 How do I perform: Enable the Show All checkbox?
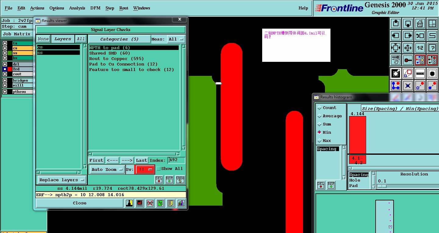(158, 169)
